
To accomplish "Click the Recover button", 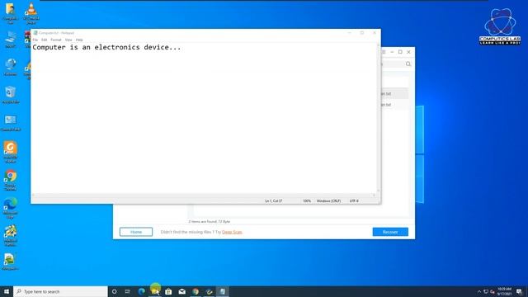I will [390, 232].
